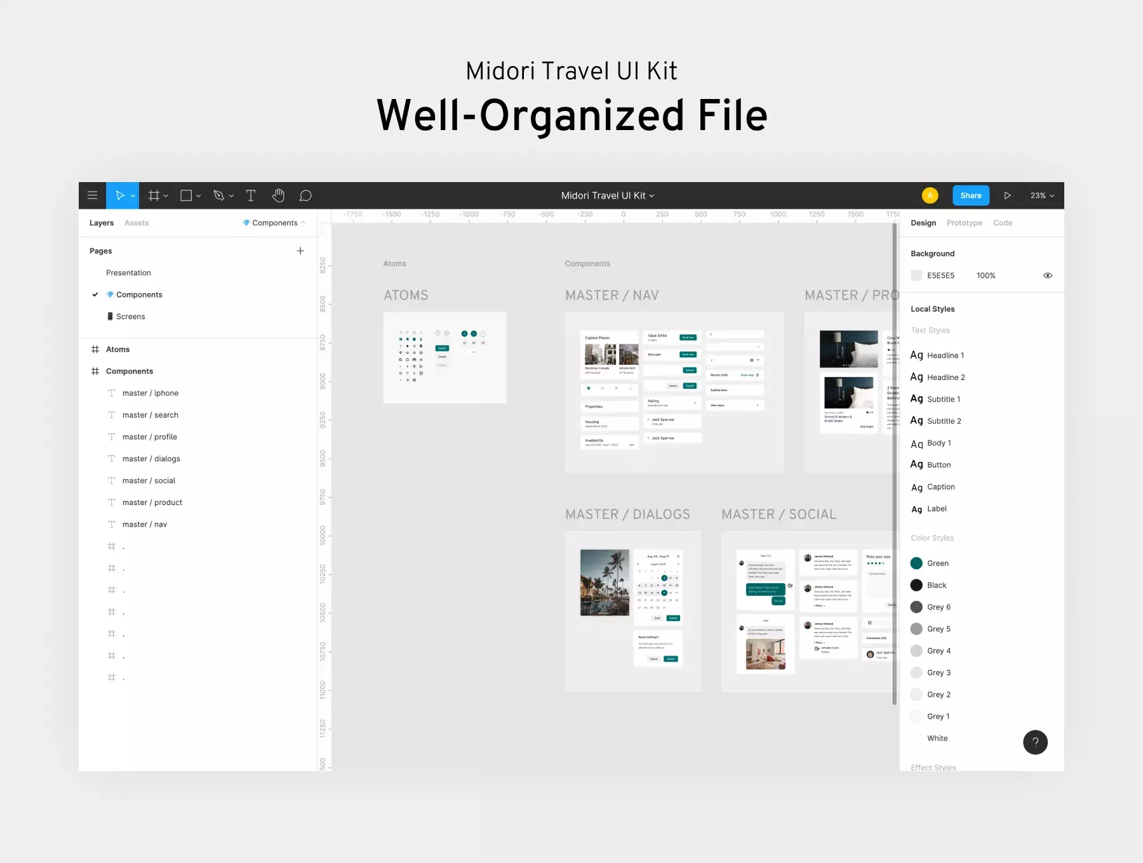Image resolution: width=1143 pixels, height=863 pixels.
Task: Click text icon beside master / nav
Action: click(112, 524)
